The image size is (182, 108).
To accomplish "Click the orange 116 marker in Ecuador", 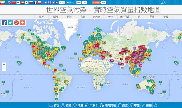I will (x=54, y=77).
